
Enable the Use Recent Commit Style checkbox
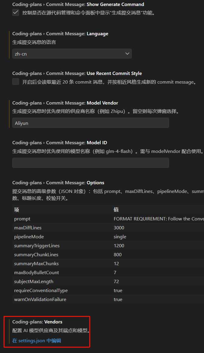(16, 82)
